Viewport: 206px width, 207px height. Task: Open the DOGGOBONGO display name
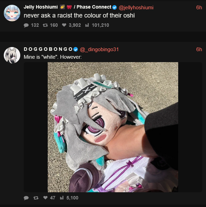[x=48, y=49]
